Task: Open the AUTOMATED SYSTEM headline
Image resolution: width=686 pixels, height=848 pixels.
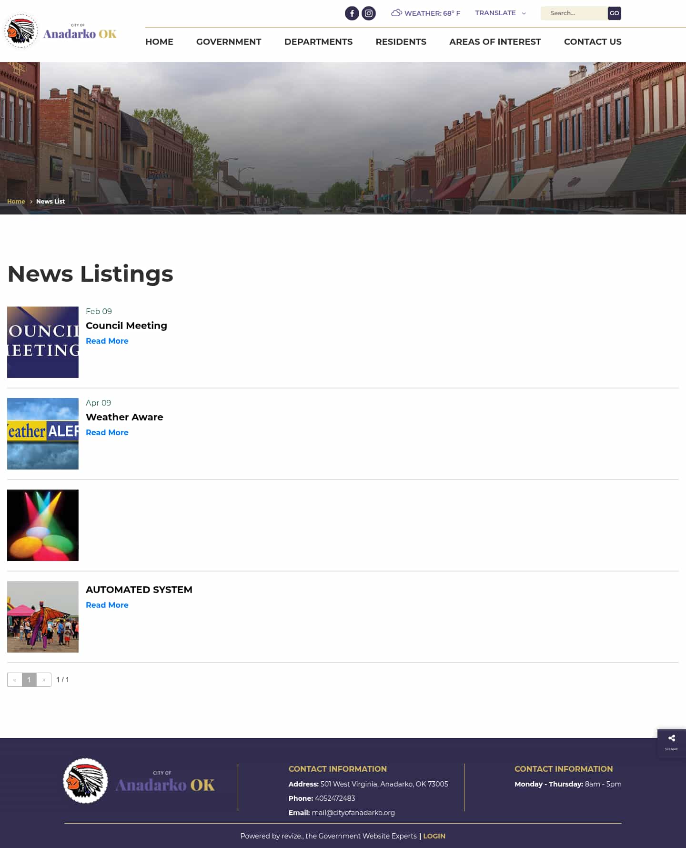Action: [x=139, y=590]
